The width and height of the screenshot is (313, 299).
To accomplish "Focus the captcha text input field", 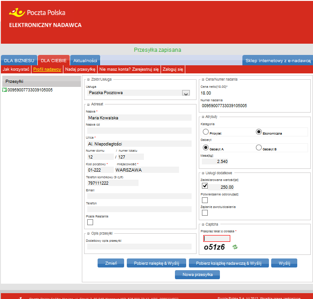I will 217,238.
